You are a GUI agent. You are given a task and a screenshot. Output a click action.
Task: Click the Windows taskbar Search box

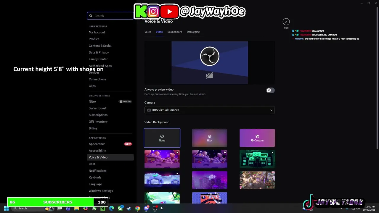pos(33,208)
